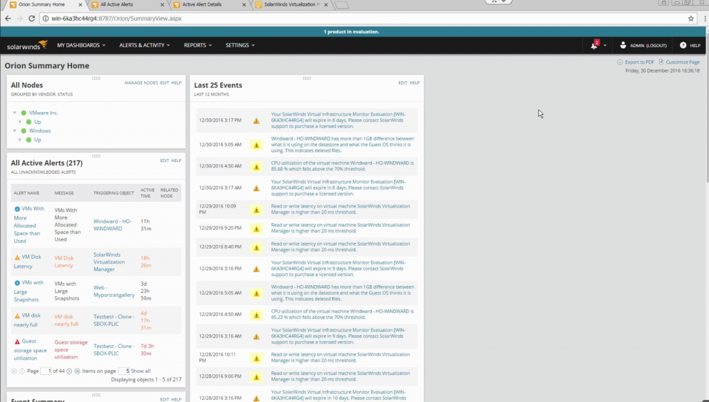Open the notifications bell icon
Image resolution: width=709 pixels, height=402 pixels.
click(594, 45)
